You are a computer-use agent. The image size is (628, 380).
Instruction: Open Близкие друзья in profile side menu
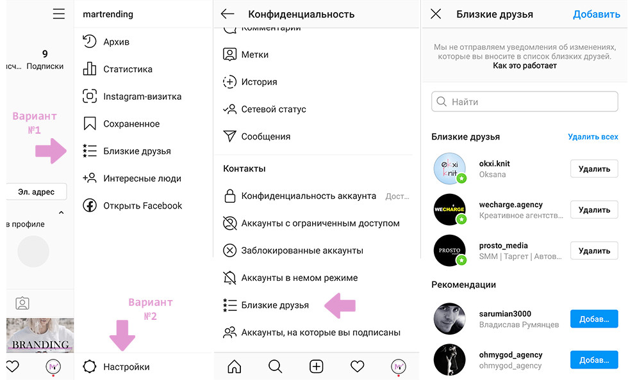point(127,151)
